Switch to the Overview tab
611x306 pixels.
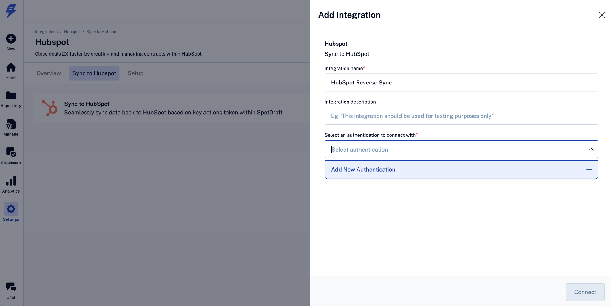tap(49, 73)
